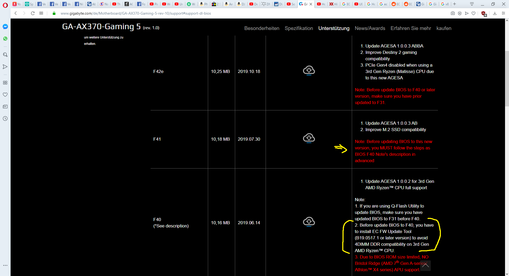Click the 2019.07.30 date cell
This screenshot has height=276, width=509.
(249, 139)
